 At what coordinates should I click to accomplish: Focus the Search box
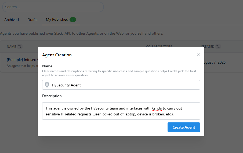click(x=53, y=7)
